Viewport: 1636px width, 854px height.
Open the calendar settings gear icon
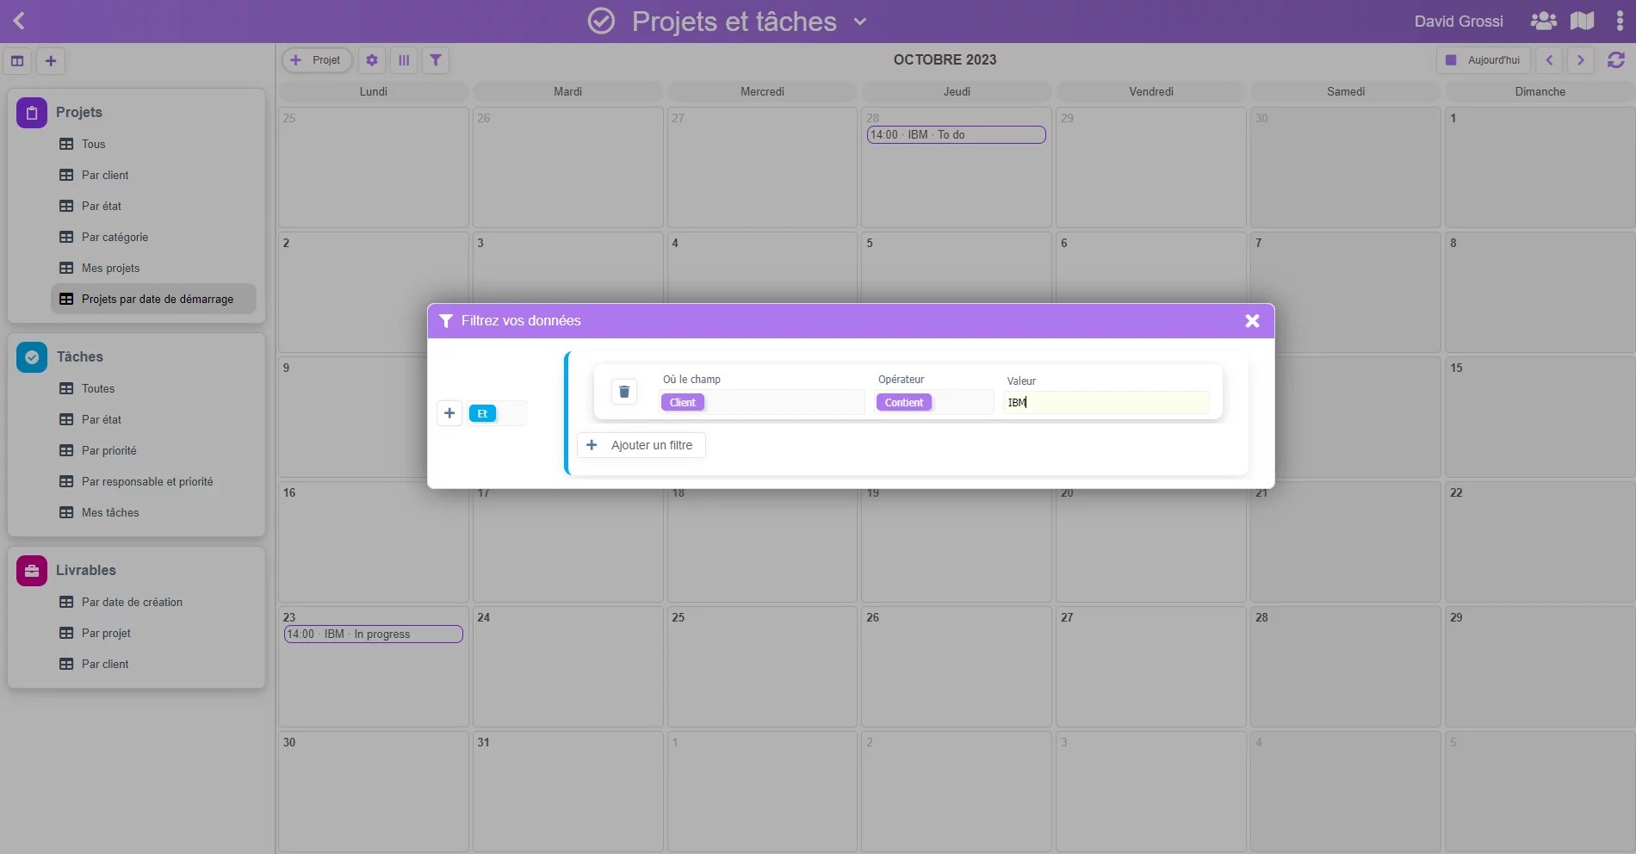coord(372,60)
